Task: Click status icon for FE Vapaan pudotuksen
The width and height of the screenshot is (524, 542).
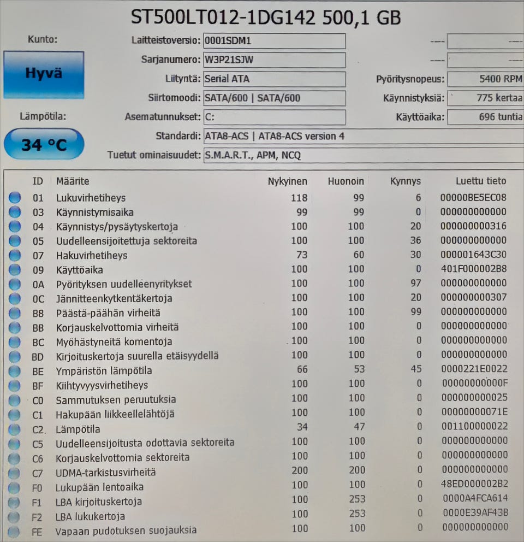Action: [14, 531]
